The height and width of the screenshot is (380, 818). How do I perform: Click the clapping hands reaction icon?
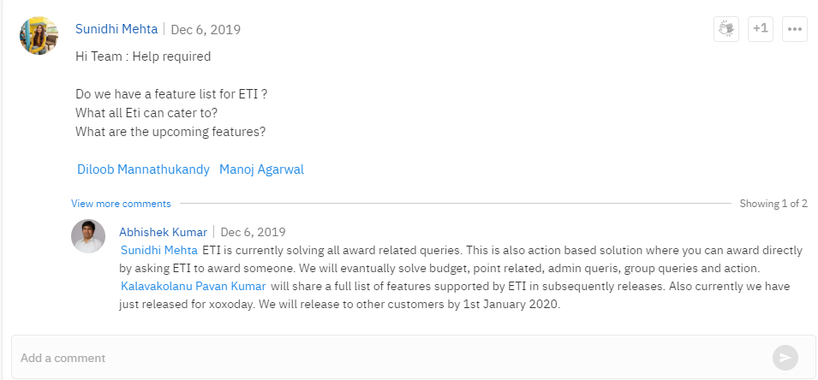tap(726, 28)
